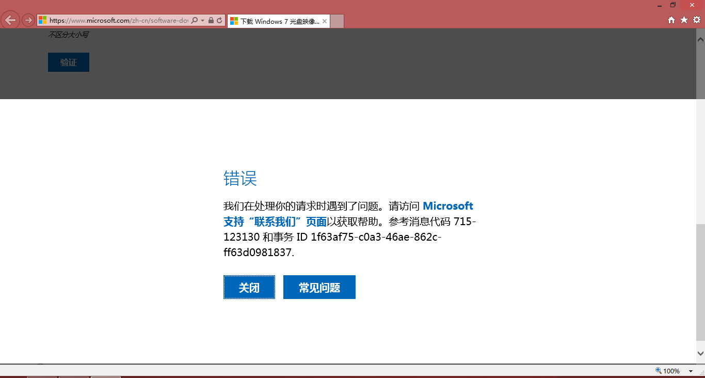Restore down the Internet Explorer window

tap(673, 5)
